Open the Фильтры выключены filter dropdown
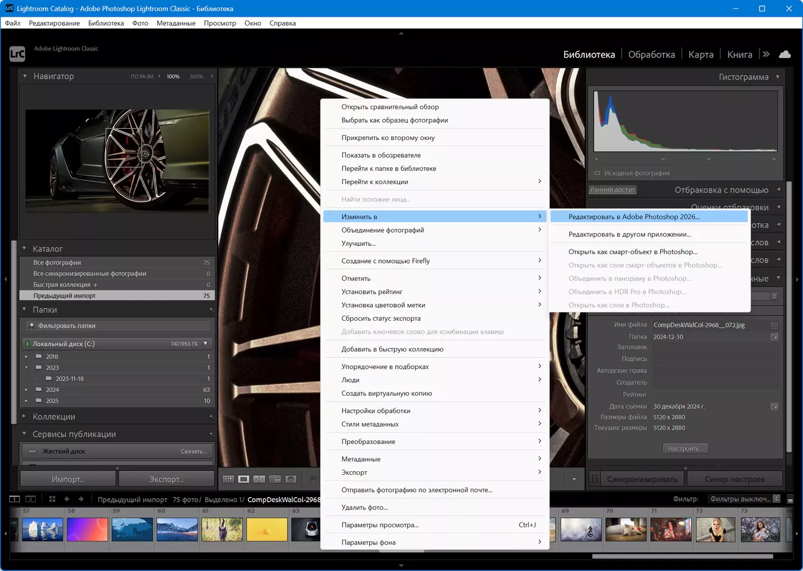Viewport: 803px width, 571px height. click(x=744, y=499)
